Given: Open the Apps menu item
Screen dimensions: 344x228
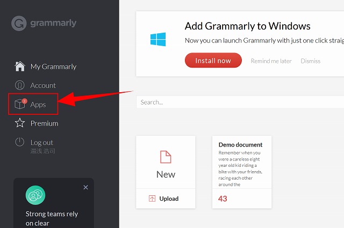Looking at the screenshot, I should click(x=38, y=105).
